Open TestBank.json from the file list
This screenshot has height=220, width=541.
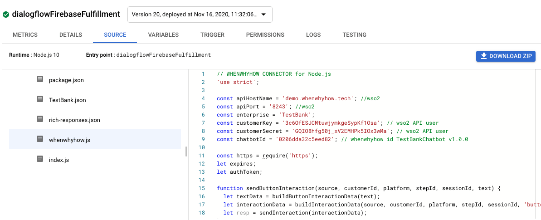[67, 100]
